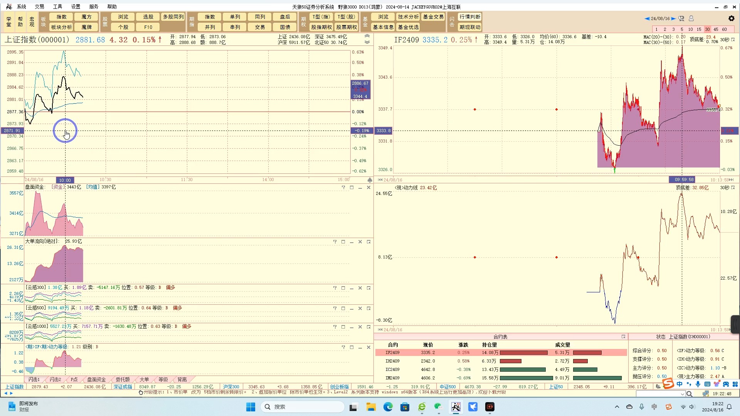Open the bottom-right search combo dropdown
The height and width of the screenshot is (416, 740).
683,394
